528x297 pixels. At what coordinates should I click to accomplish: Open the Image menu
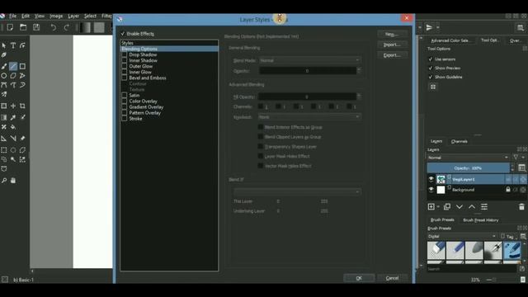56,16
